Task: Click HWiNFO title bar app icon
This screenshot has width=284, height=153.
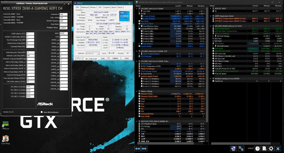Action: coord(137,2)
